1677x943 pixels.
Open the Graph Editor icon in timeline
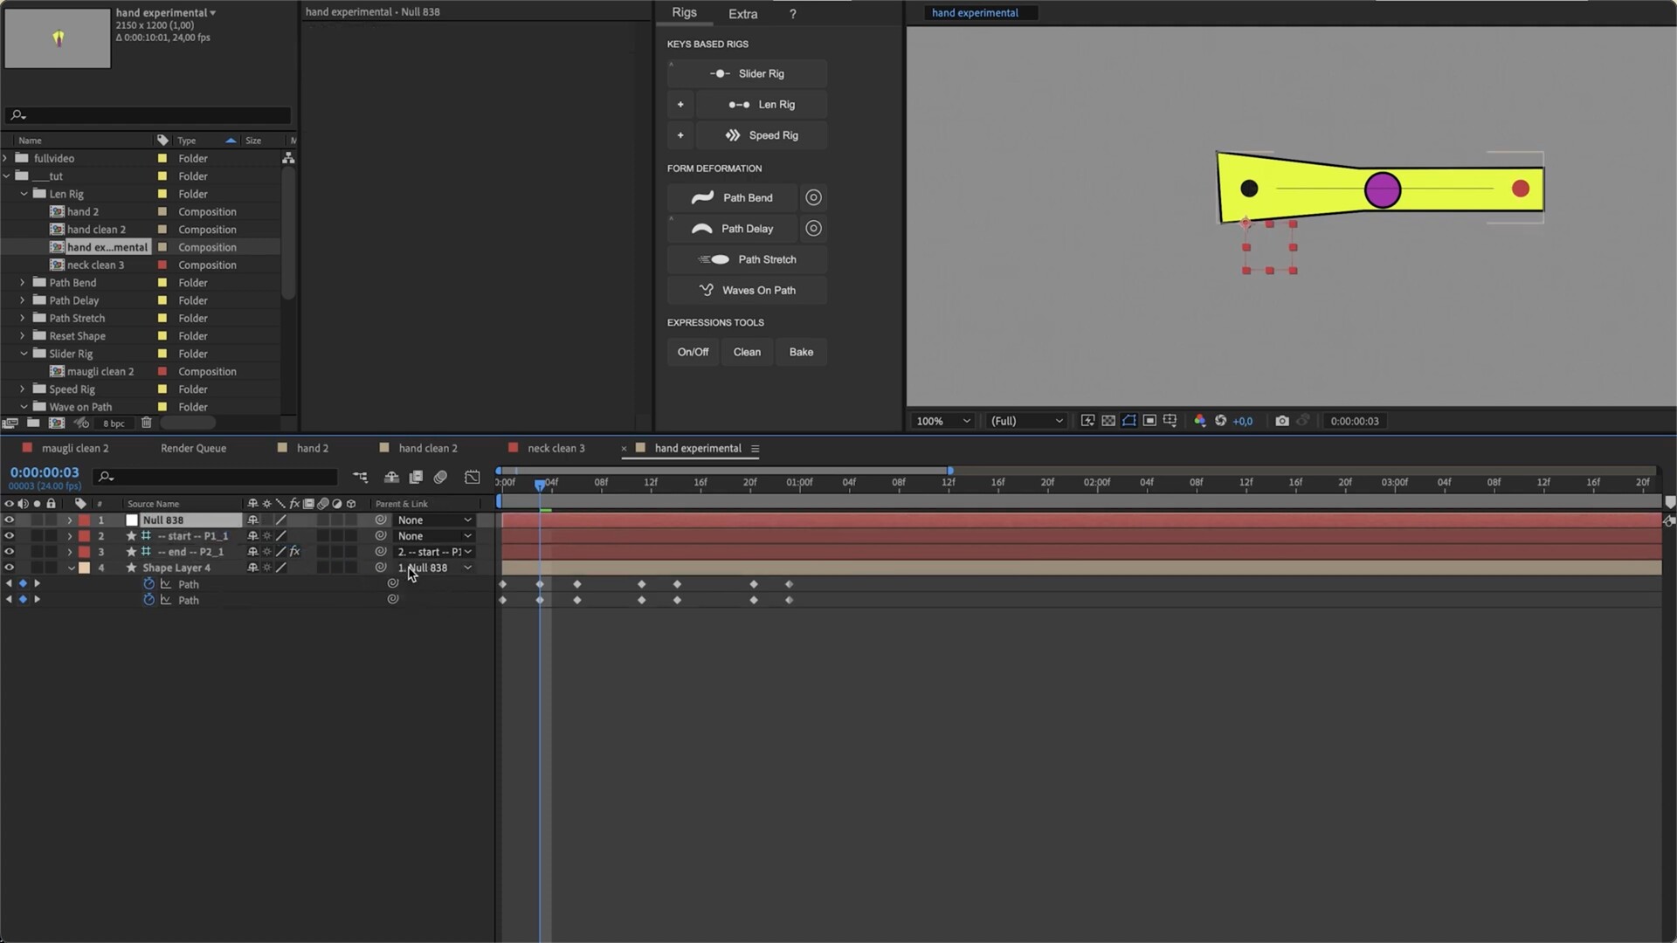(473, 477)
